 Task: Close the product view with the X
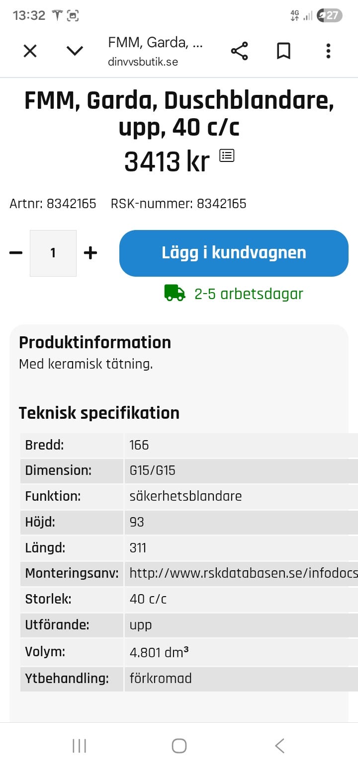pyautogui.click(x=29, y=51)
